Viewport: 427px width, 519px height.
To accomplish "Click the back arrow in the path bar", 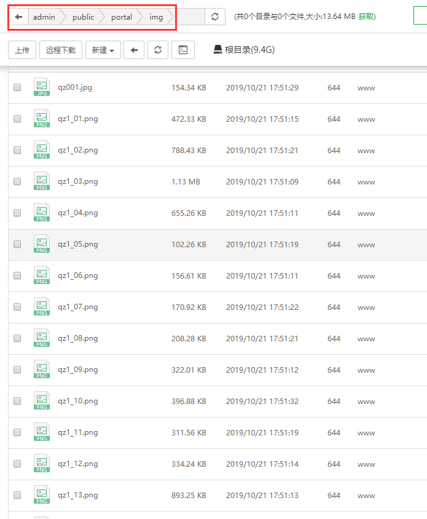I will [18, 17].
